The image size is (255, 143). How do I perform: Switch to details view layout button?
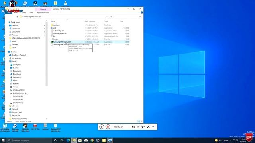pos(138,121)
